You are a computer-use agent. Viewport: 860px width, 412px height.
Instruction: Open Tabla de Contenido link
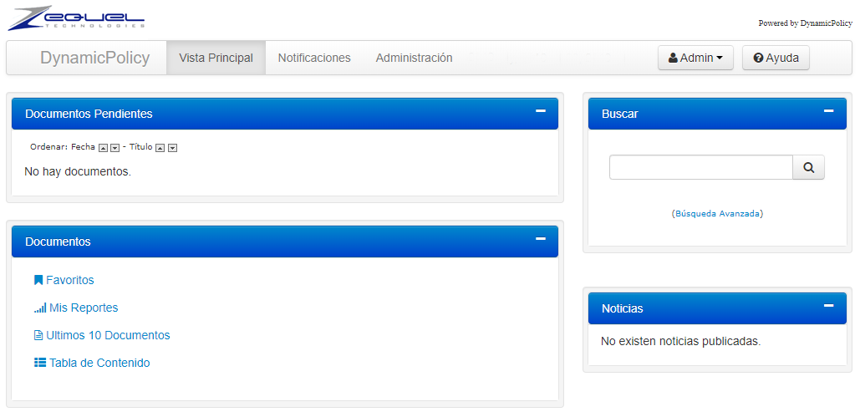coord(99,363)
